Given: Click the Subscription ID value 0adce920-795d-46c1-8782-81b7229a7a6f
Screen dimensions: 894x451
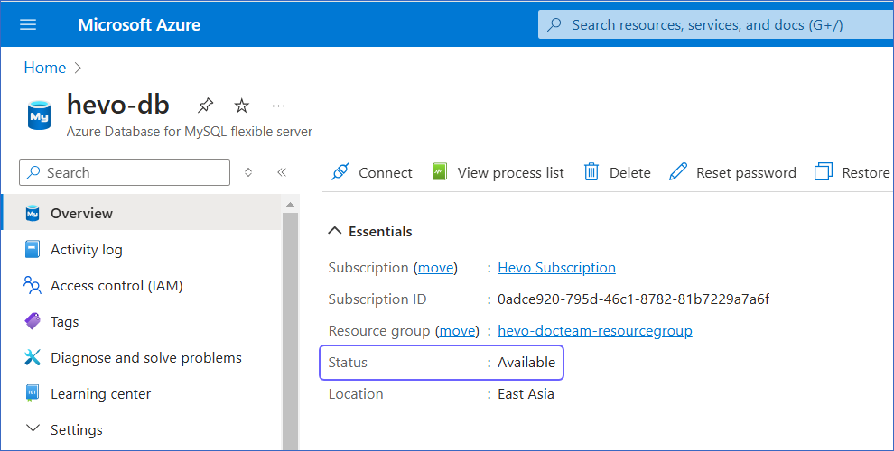Looking at the screenshot, I should (633, 299).
